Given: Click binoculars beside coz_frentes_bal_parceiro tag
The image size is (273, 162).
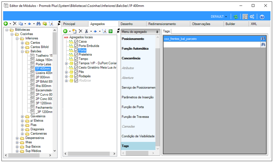Looking at the screenshot, I should (263, 39).
